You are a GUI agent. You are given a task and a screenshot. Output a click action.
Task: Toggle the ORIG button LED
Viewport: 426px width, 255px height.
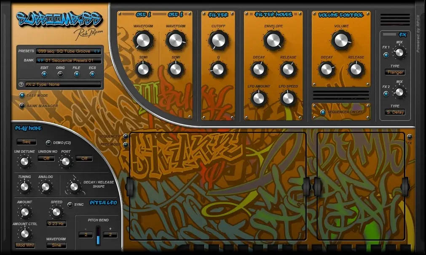[x=60, y=74]
